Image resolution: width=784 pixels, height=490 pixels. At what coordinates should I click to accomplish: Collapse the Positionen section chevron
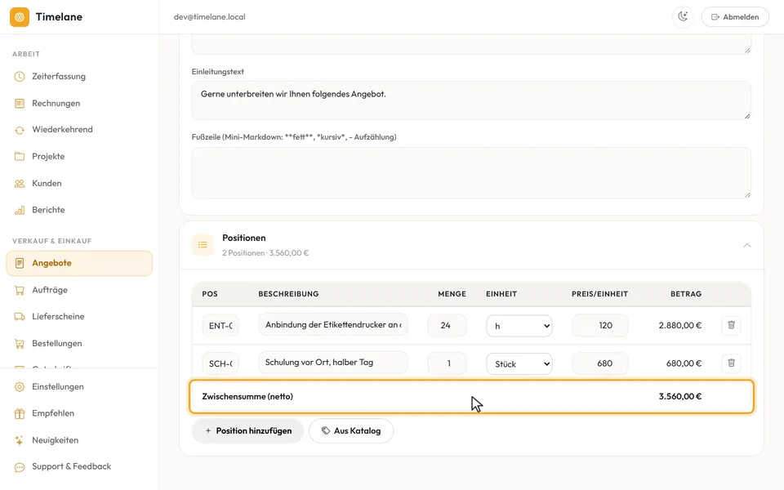click(746, 245)
